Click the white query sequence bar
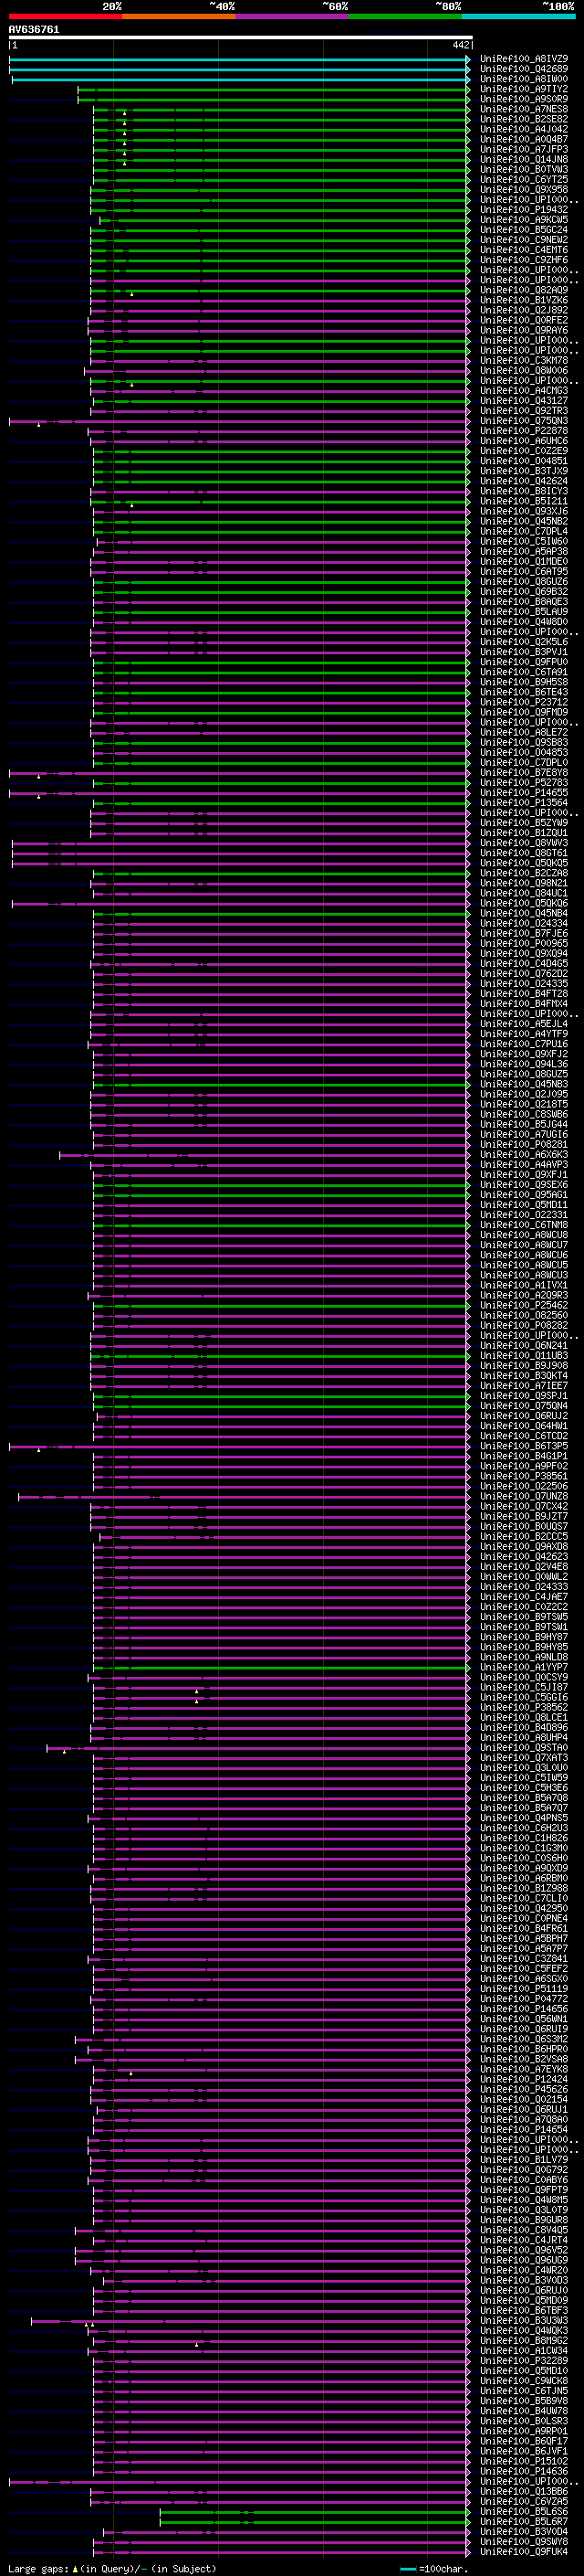Screen dimensions: 584x2576 [x=240, y=37]
